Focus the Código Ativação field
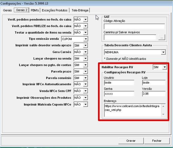 [x=134, y=26]
